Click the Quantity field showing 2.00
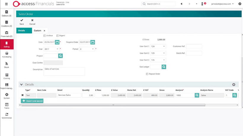This screenshot has height=136, width=243. [88, 95]
